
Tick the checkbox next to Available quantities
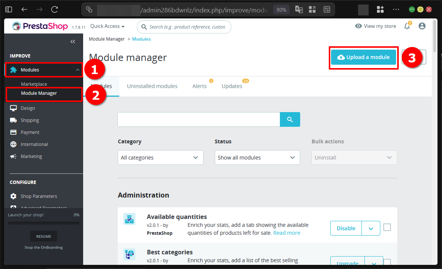pos(387,227)
